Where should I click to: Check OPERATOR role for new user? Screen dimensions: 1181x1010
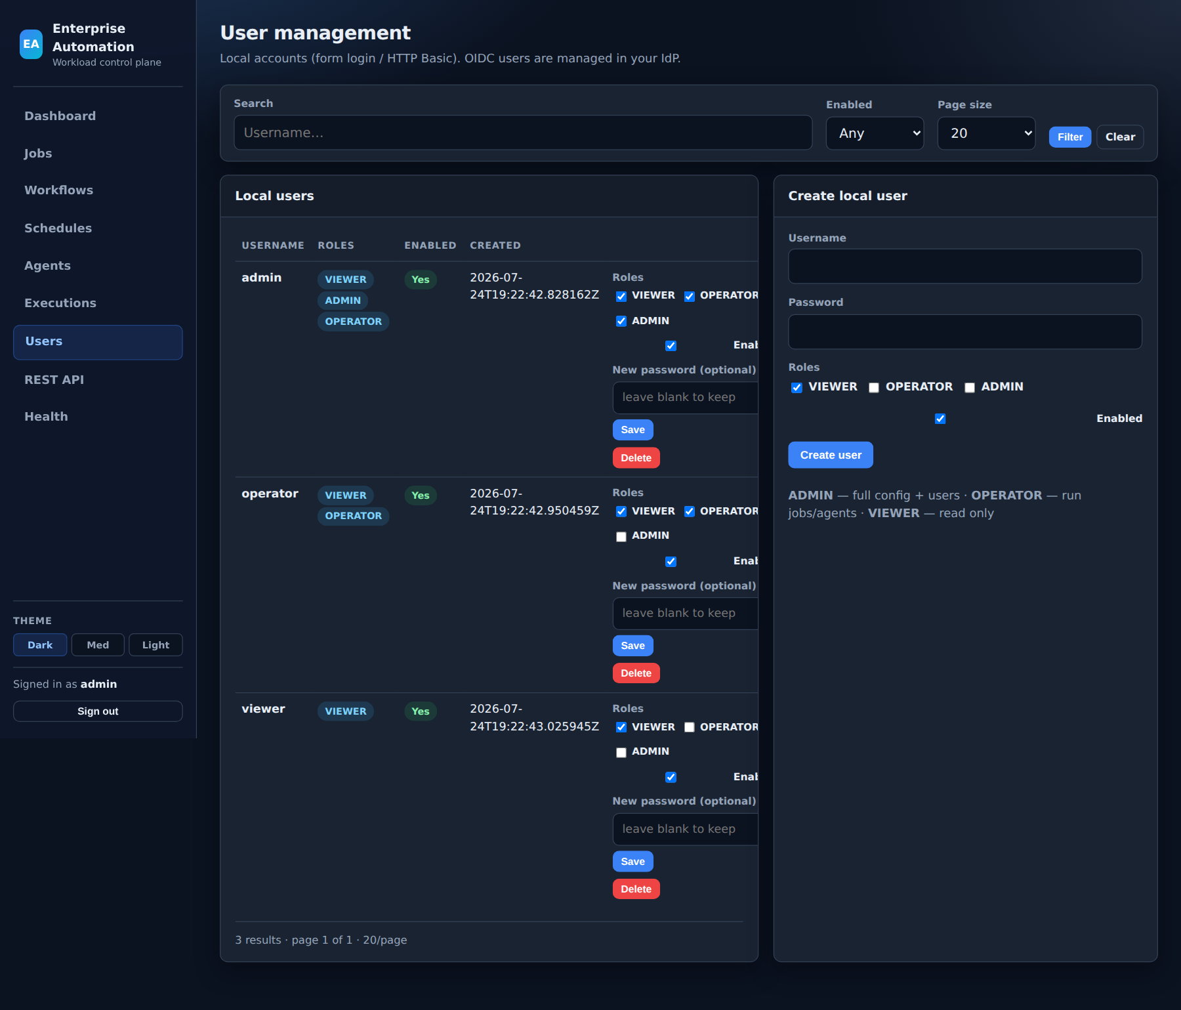(x=874, y=388)
